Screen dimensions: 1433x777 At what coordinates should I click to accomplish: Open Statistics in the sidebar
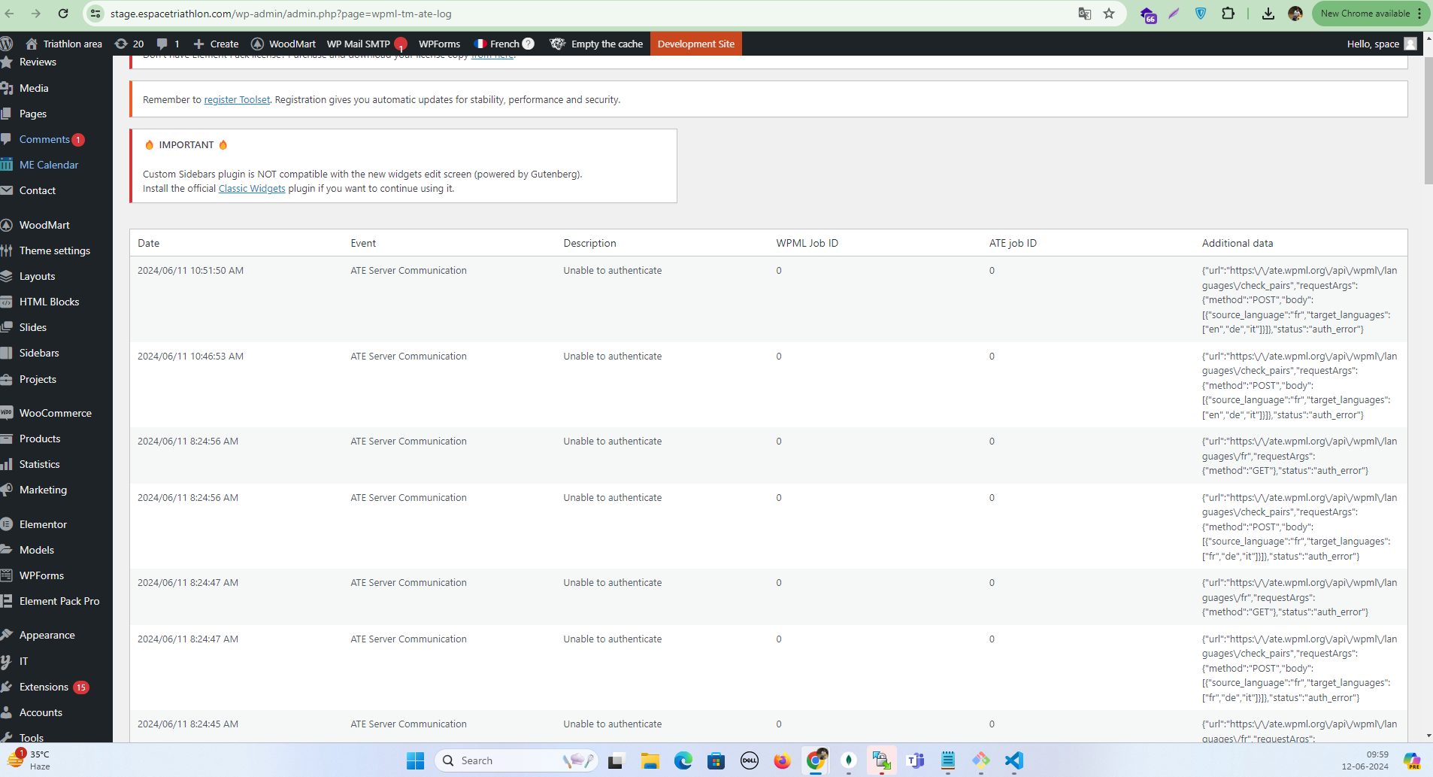[x=40, y=464]
